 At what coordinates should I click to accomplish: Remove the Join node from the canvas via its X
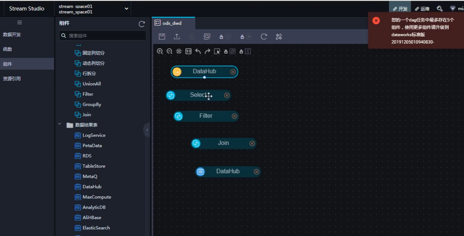tap(252, 143)
